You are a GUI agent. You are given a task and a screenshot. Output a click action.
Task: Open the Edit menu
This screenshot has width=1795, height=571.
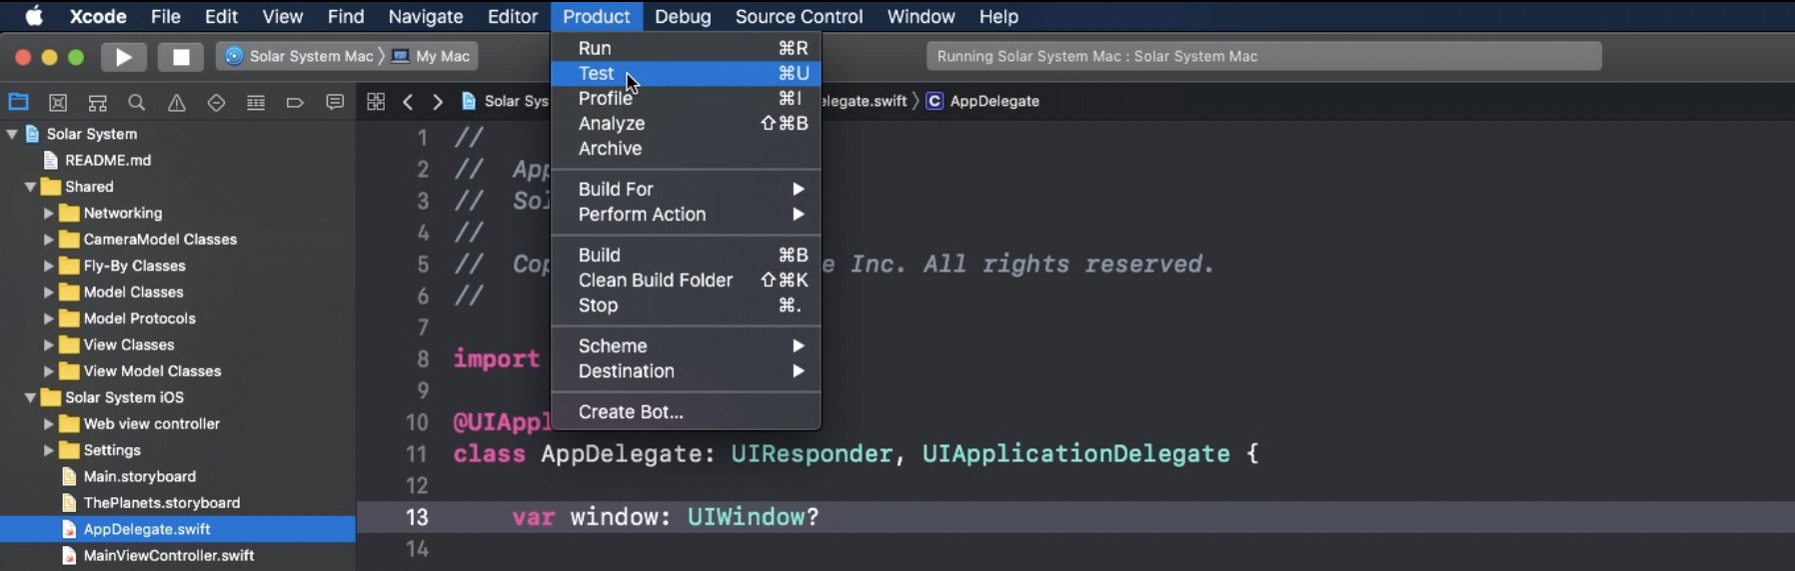[221, 16]
